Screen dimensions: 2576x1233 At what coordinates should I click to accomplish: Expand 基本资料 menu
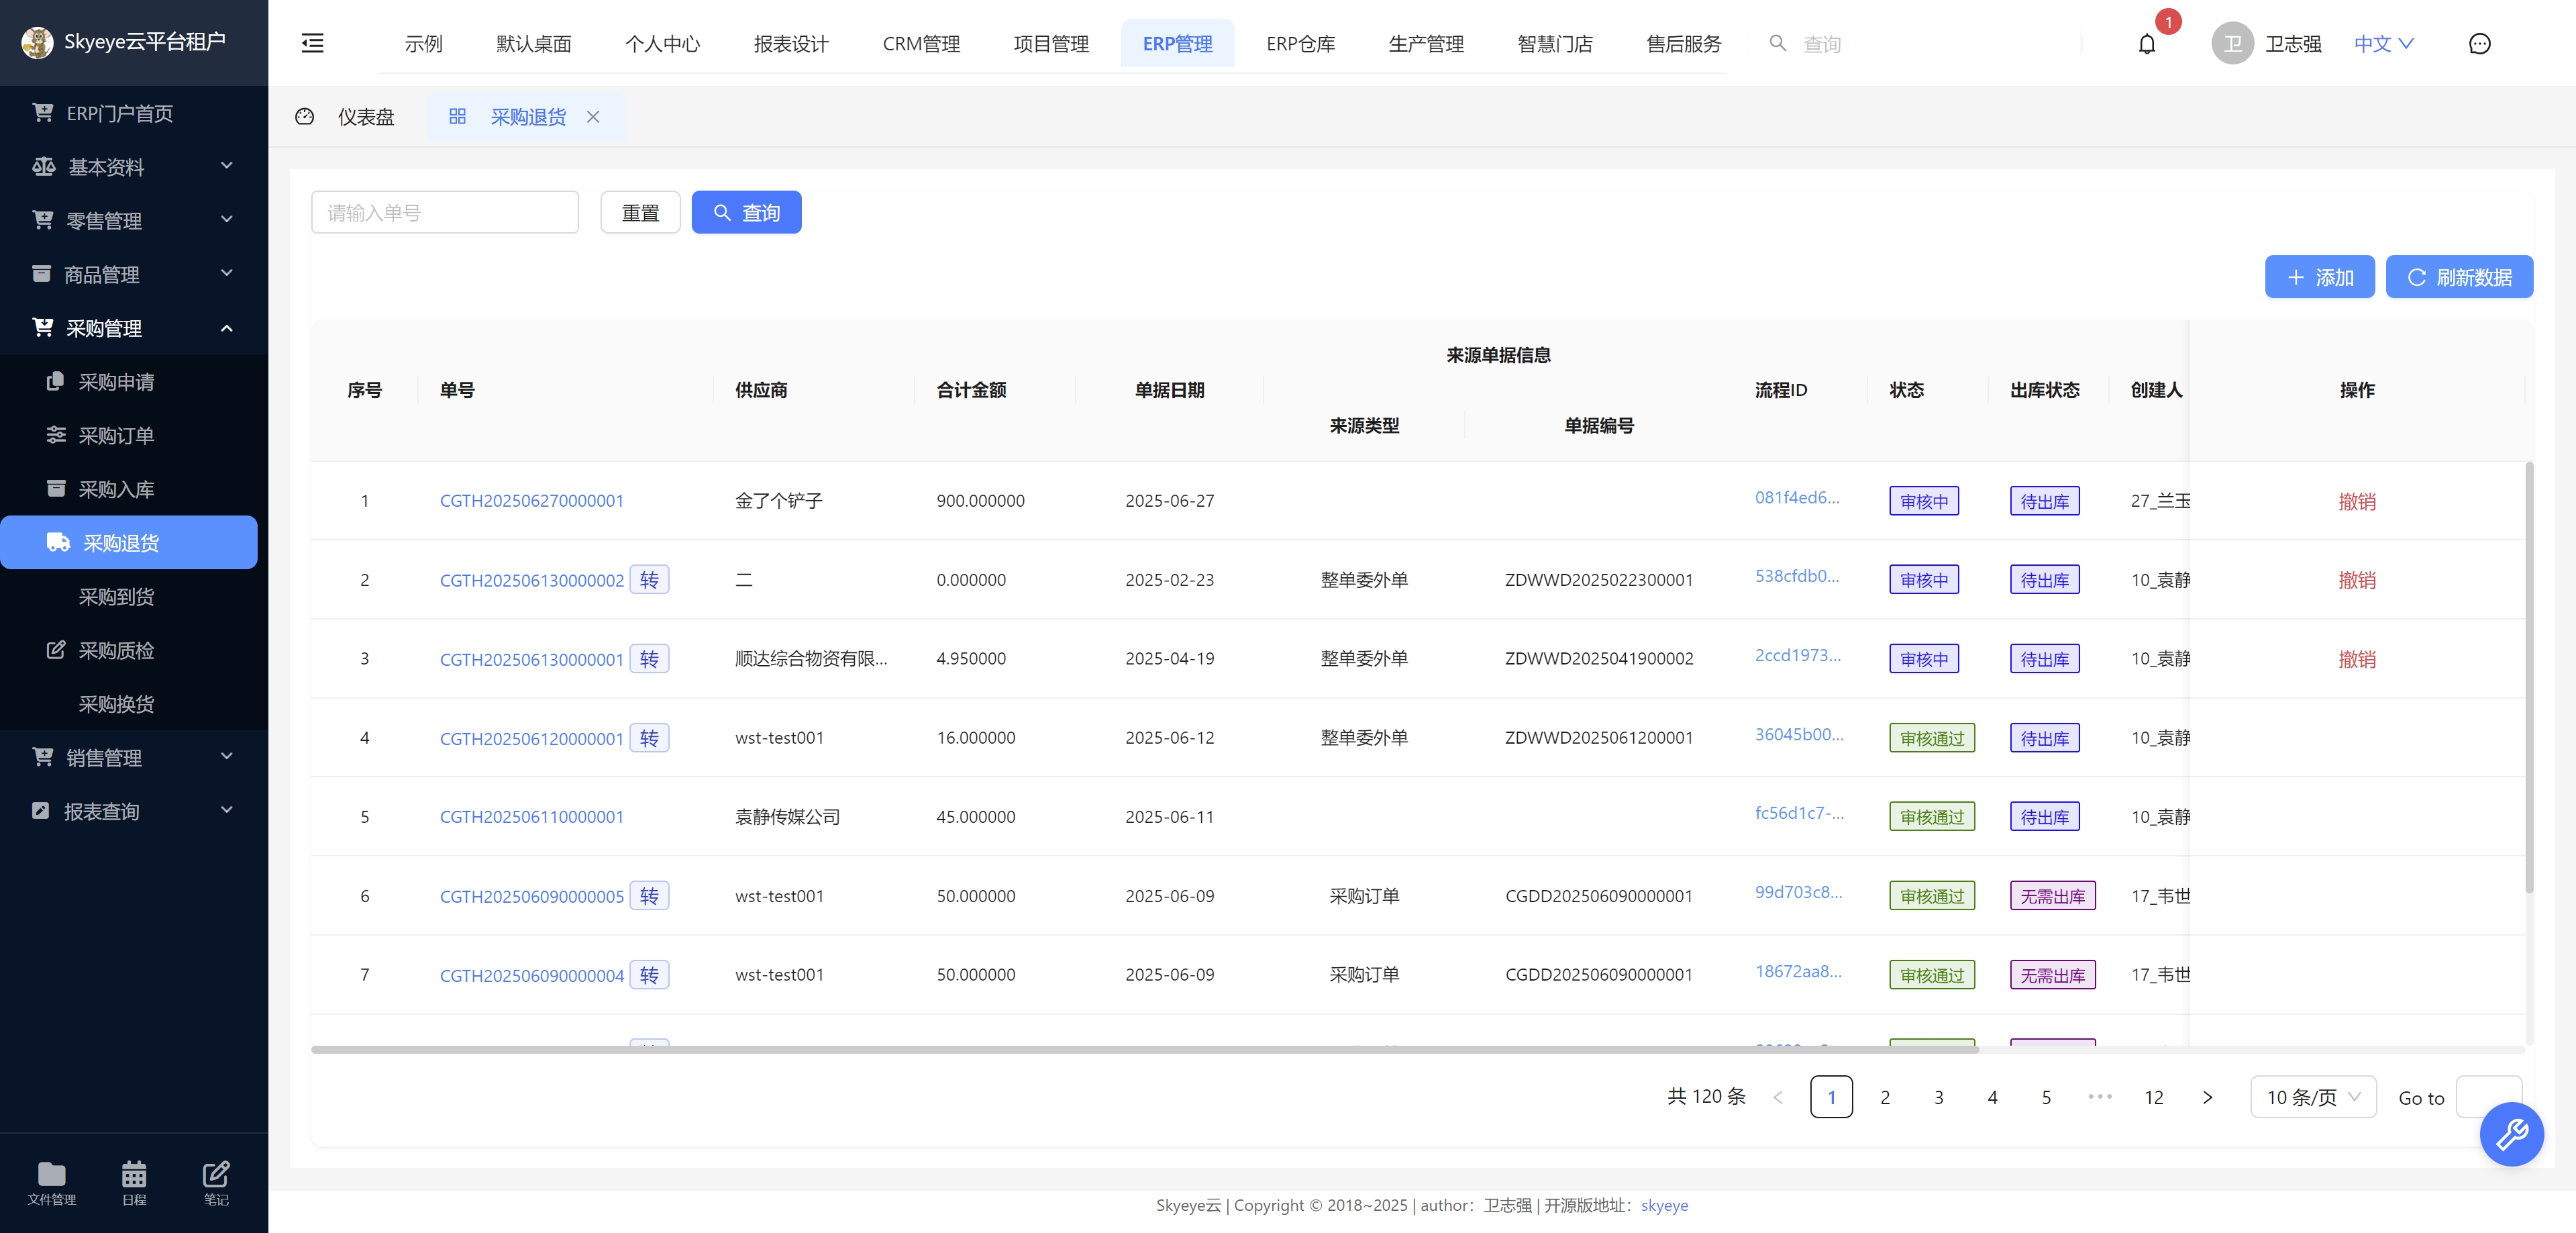point(134,167)
